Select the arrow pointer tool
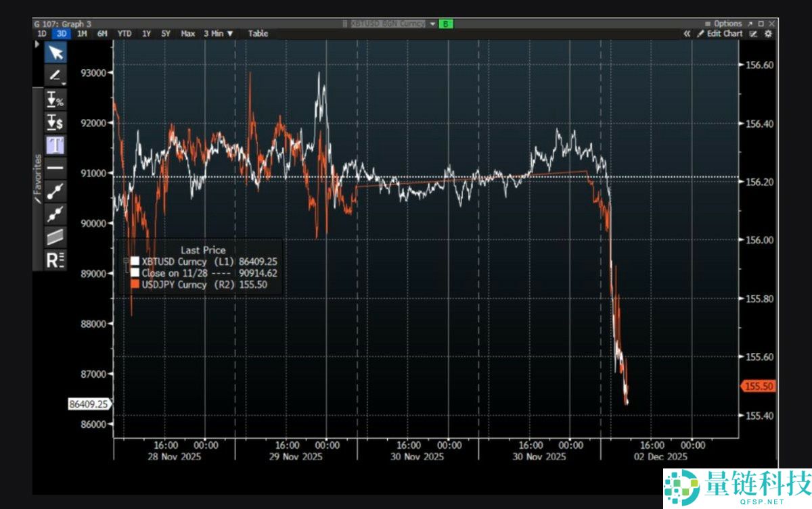 [x=55, y=53]
